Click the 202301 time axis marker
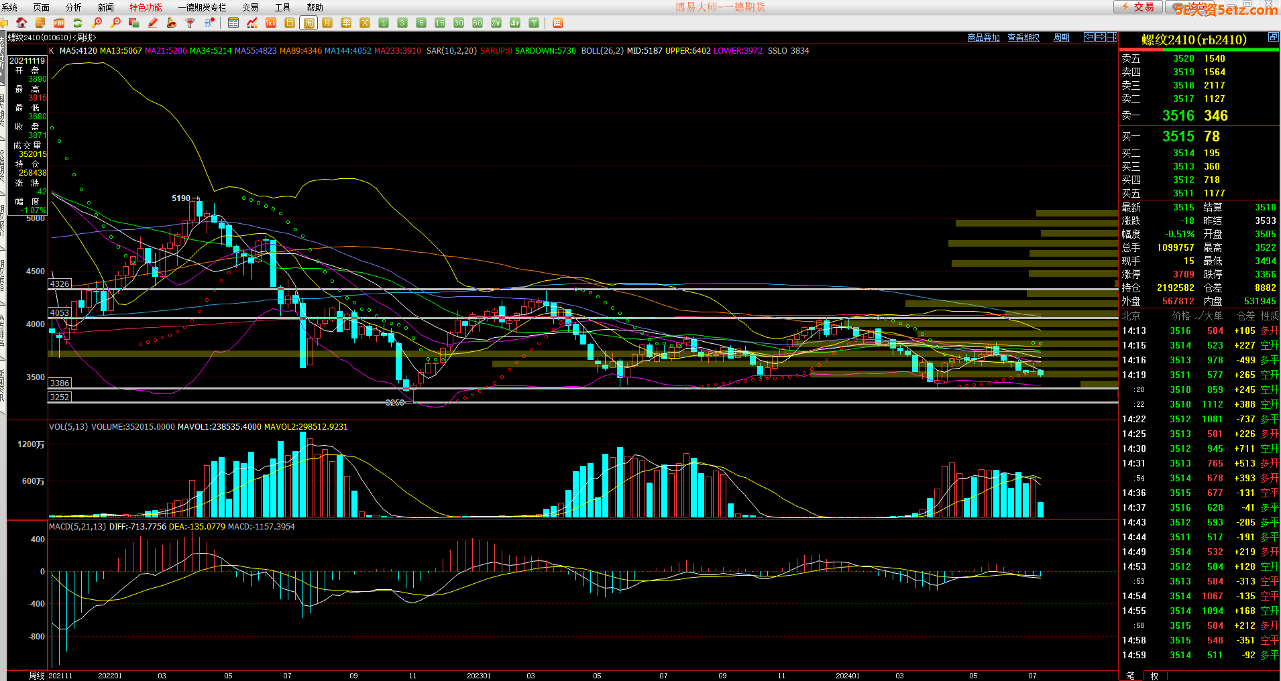Screen dimensions: 1281x681 coord(479,676)
